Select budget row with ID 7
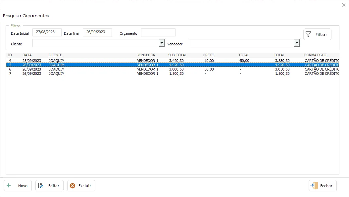The image size is (349, 197). click(173, 74)
